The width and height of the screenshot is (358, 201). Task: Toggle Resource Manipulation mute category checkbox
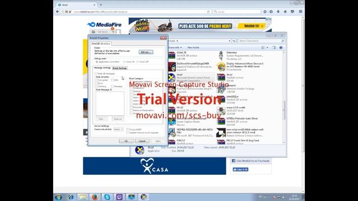coord(131,111)
